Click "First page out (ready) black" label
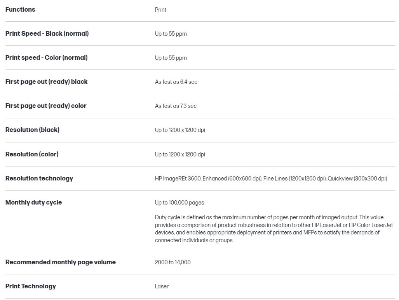The image size is (399, 300). pyautogui.click(x=46, y=82)
